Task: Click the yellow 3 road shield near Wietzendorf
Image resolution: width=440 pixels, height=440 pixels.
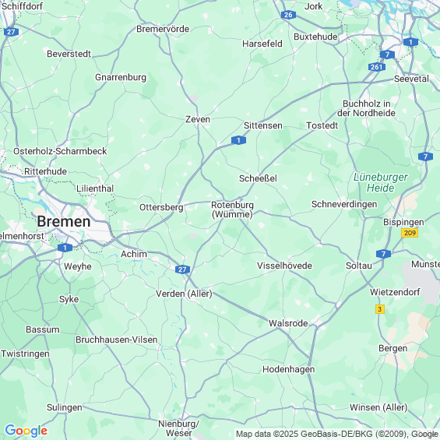Action: point(380,309)
